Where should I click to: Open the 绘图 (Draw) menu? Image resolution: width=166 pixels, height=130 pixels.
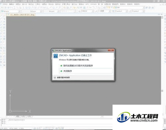[x=44, y=4]
